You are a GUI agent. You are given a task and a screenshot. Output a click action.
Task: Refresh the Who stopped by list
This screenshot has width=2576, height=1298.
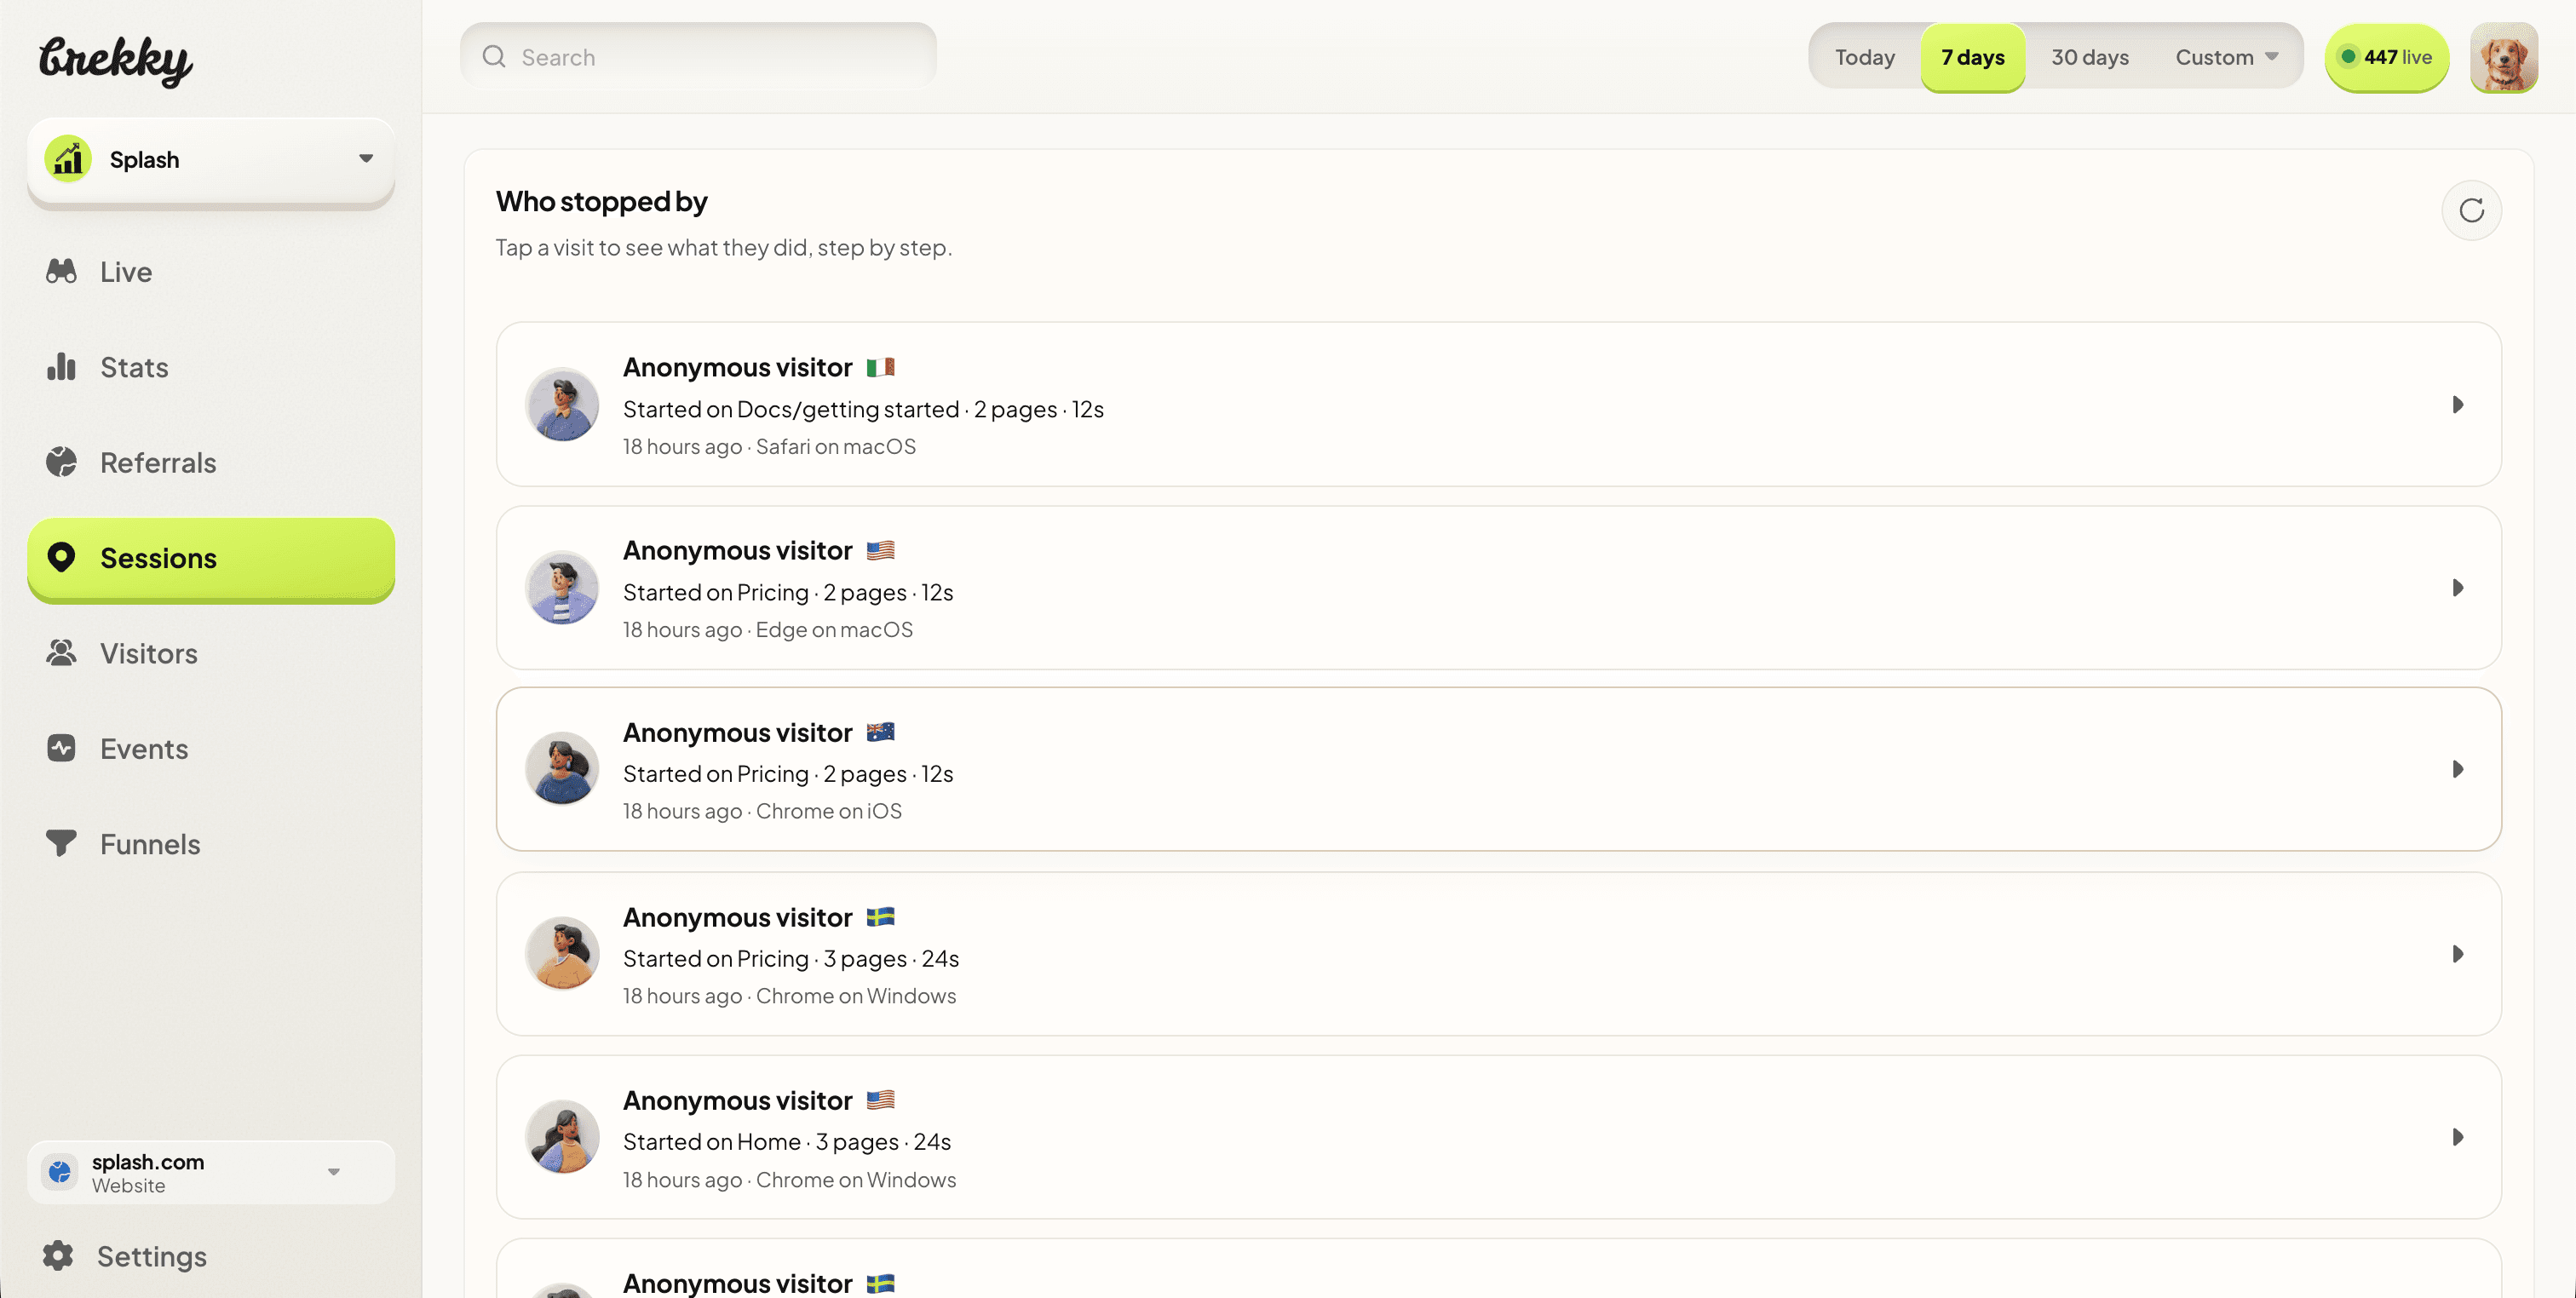pyautogui.click(x=2471, y=211)
